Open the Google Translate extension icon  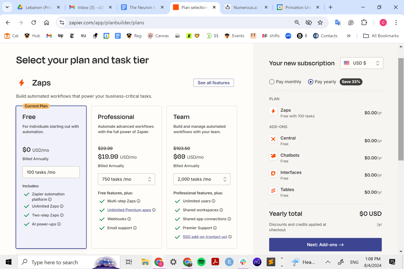[x=338, y=23]
